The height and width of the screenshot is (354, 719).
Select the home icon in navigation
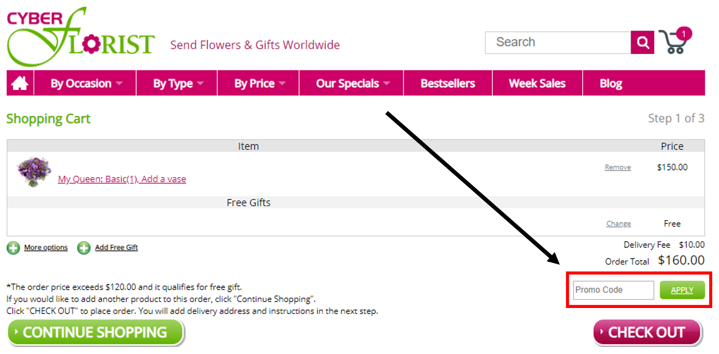(x=20, y=83)
